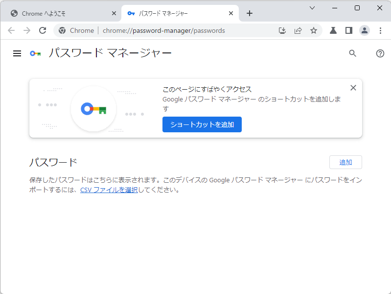Click the Chrome site info chip
This screenshot has width=391, height=294.
pyautogui.click(x=76, y=30)
